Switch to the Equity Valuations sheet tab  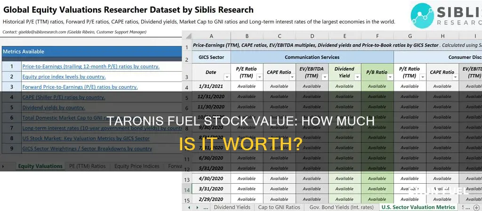click(40, 166)
